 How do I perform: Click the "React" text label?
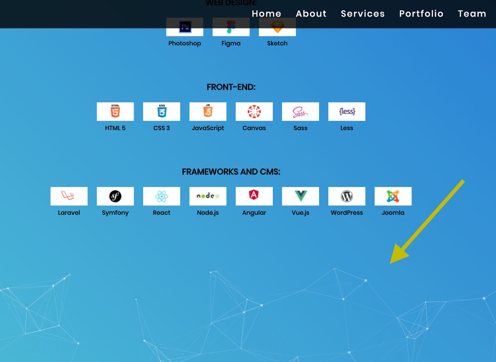[x=162, y=213]
